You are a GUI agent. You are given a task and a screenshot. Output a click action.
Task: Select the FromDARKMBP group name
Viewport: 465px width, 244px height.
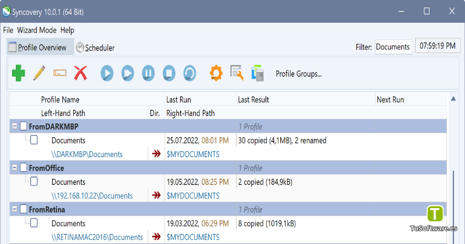pyautogui.click(x=53, y=127)
